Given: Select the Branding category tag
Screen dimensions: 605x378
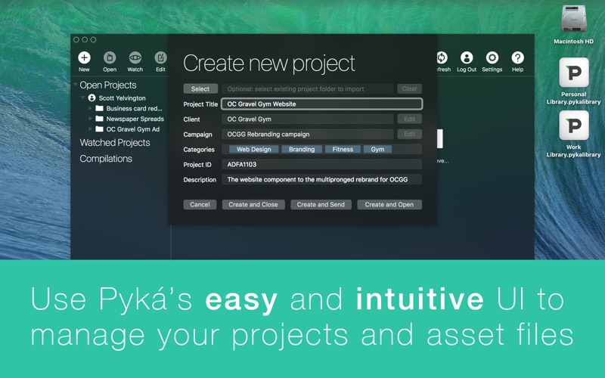Looking at the screenshot, I should pyautogui.click(x=302, y=149).
